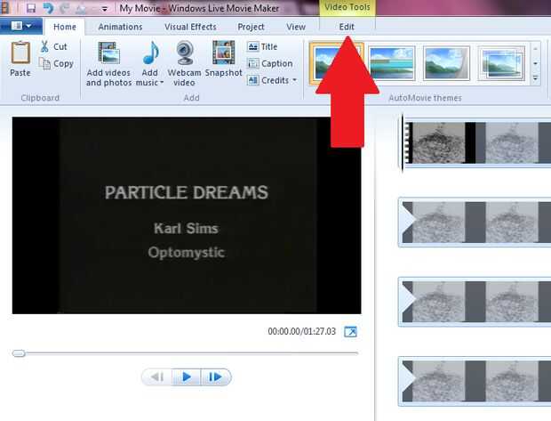Open the Animations tab
This screenshot has width=551, height=421.
click(120, 27)
